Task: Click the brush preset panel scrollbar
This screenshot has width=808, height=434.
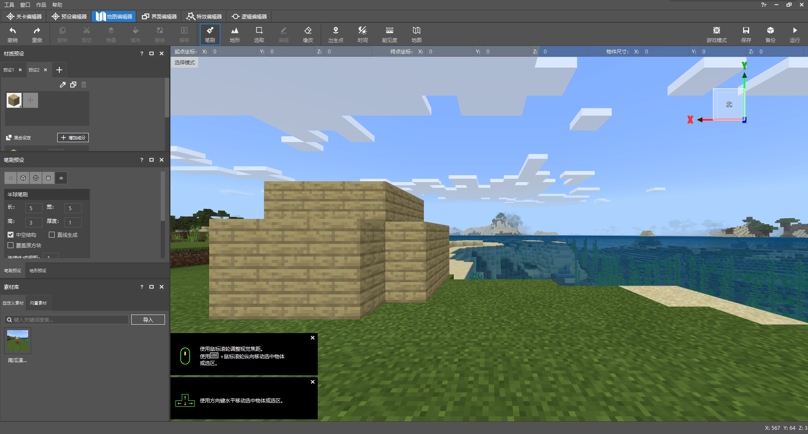Action: point(163,196)
